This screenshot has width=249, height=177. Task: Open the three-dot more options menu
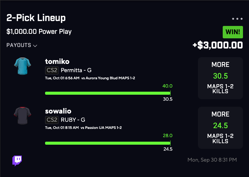(x=237, y=18)
